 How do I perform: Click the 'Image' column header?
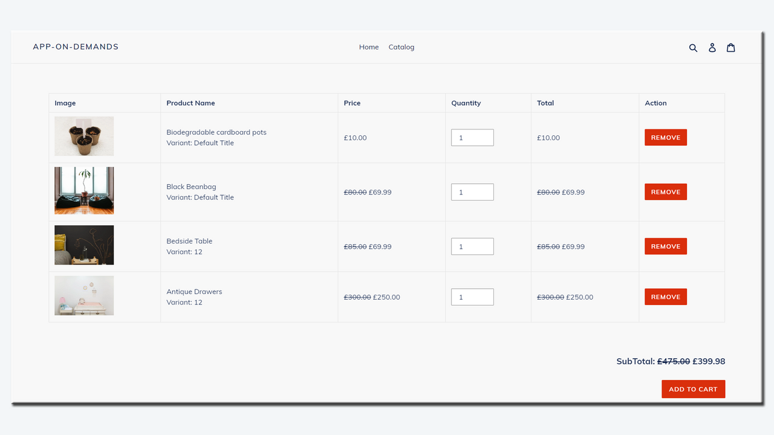coord(65,103)
